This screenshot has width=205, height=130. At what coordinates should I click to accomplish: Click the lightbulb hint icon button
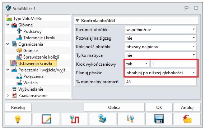pyautogui.click(x=18, y=119)
